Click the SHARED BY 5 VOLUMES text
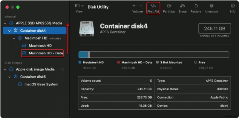The image size is (239, 118). tap(215, 36)
